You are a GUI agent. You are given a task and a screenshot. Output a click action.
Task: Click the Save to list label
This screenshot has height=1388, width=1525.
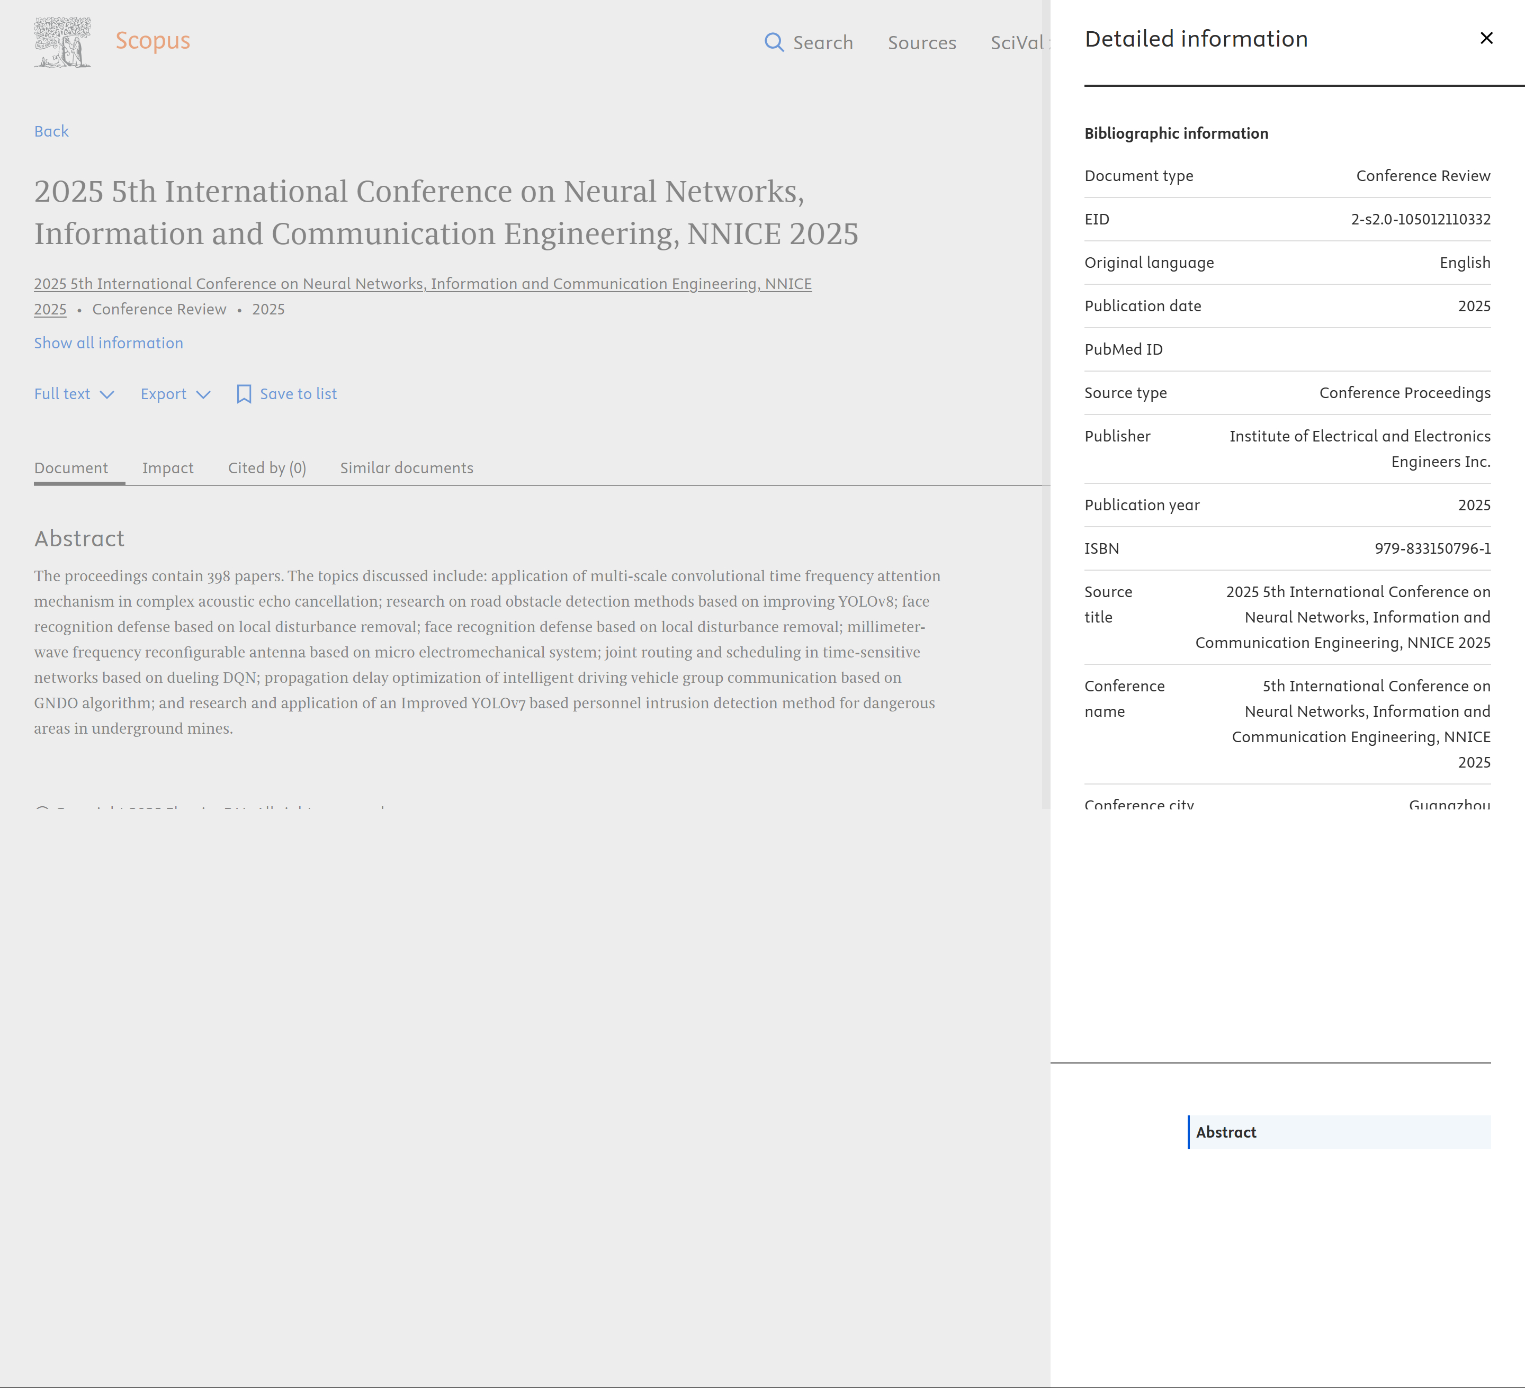click(x=299, y=394)
